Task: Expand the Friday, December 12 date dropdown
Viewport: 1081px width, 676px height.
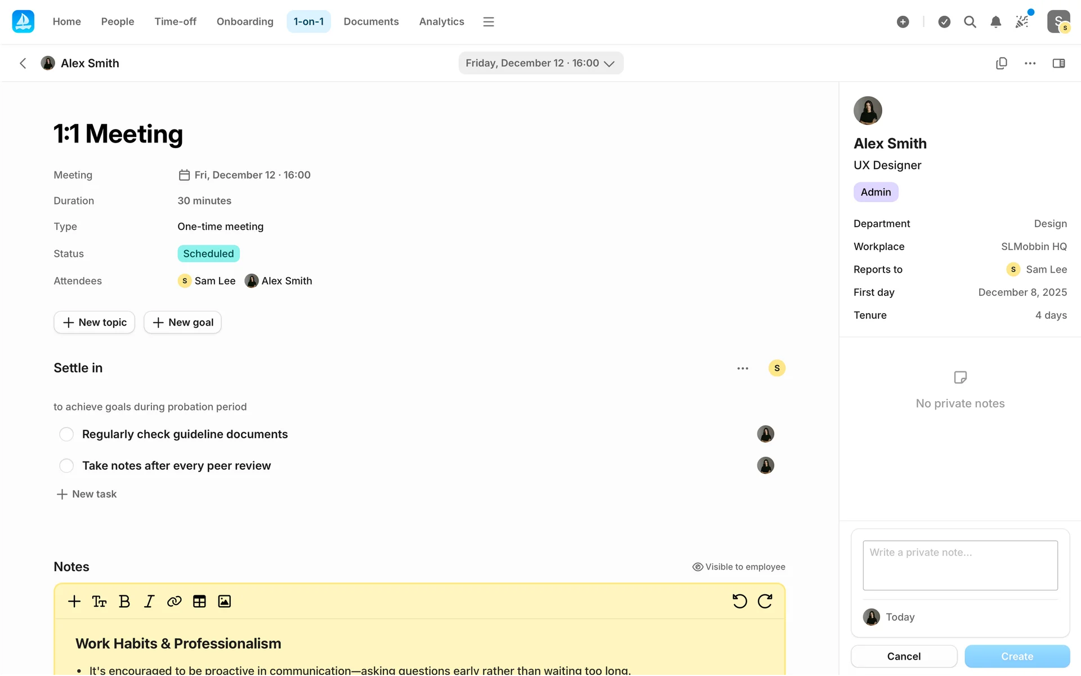Action: 540,63
